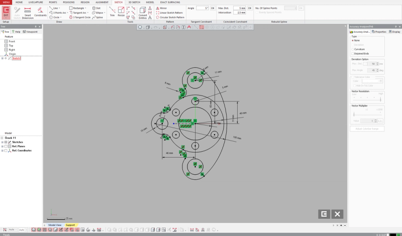Select the Spline draw tool
The width and height of the screenshot is (402, 236).
(97, 17)
